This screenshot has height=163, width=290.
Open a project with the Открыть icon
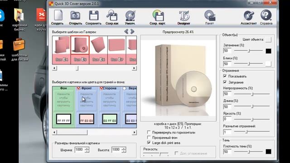tap(75, 17)
